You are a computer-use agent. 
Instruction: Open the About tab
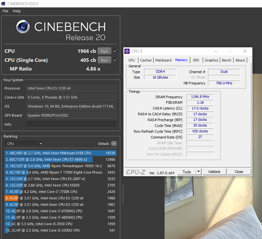point(240,60)
